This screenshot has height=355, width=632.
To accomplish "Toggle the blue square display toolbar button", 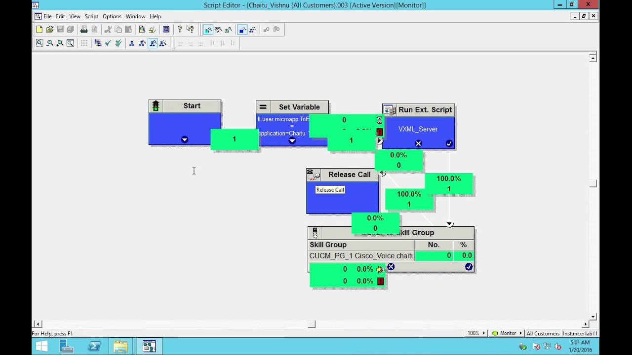I will (x=242, y=30).
